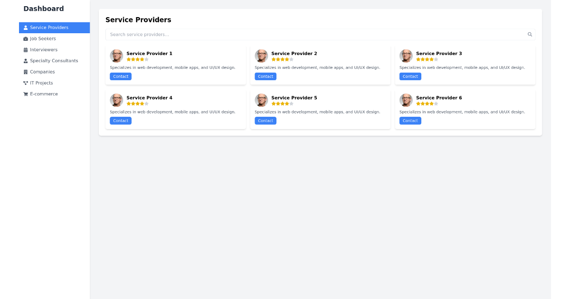Select the Service Providers person icon in sidebar
This screenshot has height=299, width=570.
[25, 28]
